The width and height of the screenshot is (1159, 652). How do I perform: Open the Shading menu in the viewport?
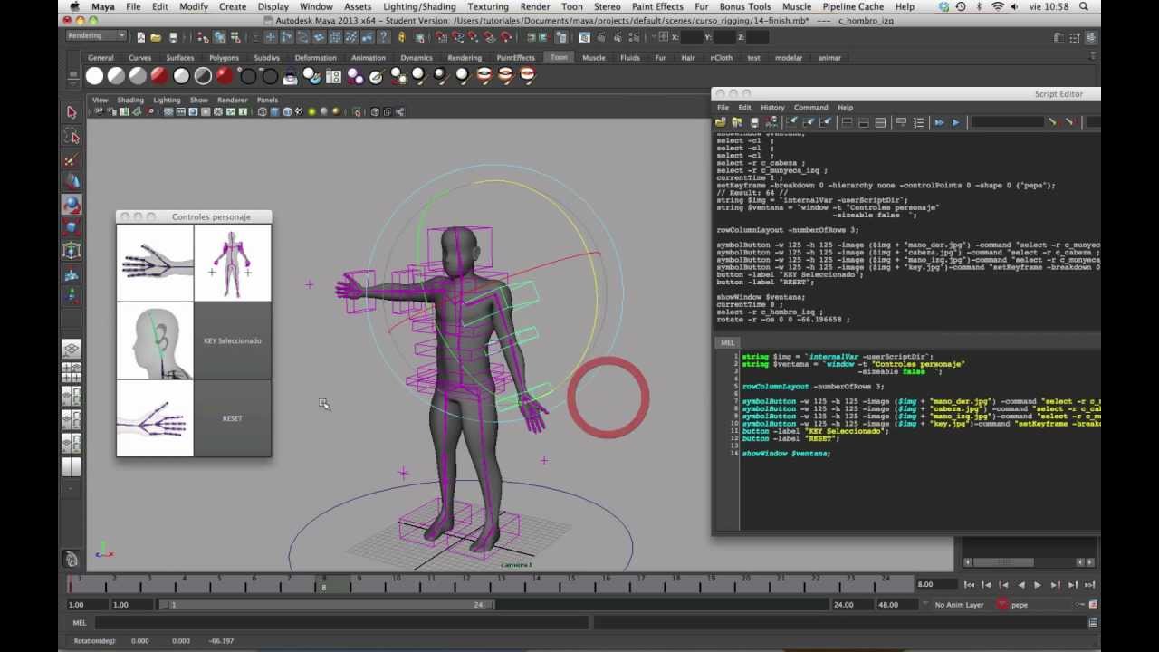pos(130,100)
